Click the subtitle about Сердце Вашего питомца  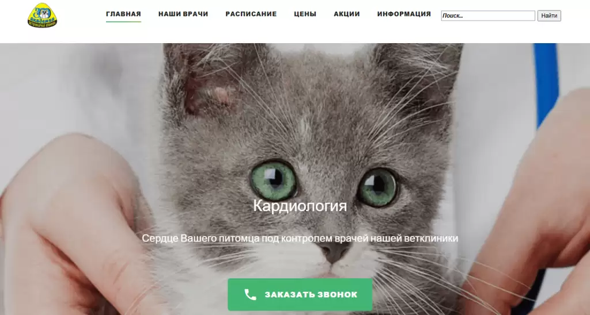(x=300, y=238)
